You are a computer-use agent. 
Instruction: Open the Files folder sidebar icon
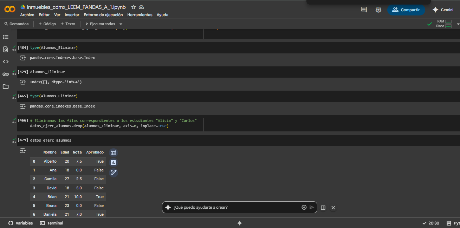tap(6, 86)
